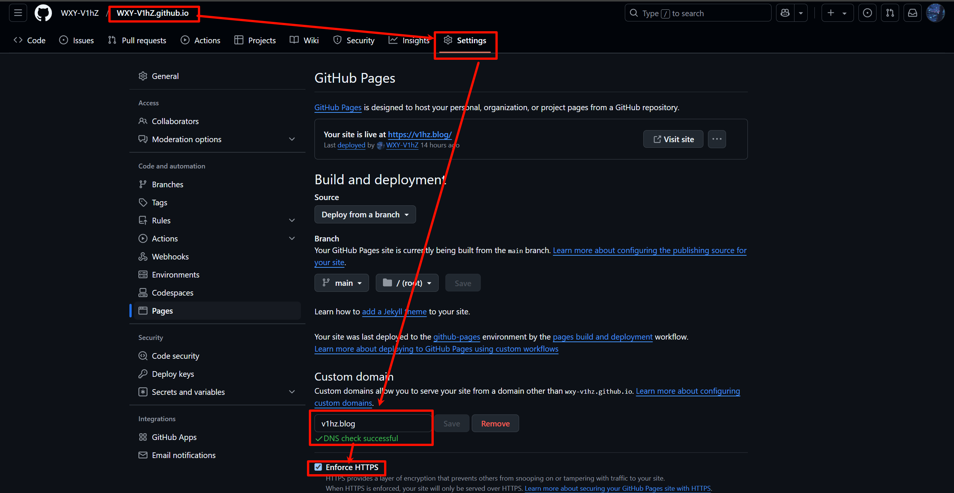Click the custom domain text field

(372, 423)
